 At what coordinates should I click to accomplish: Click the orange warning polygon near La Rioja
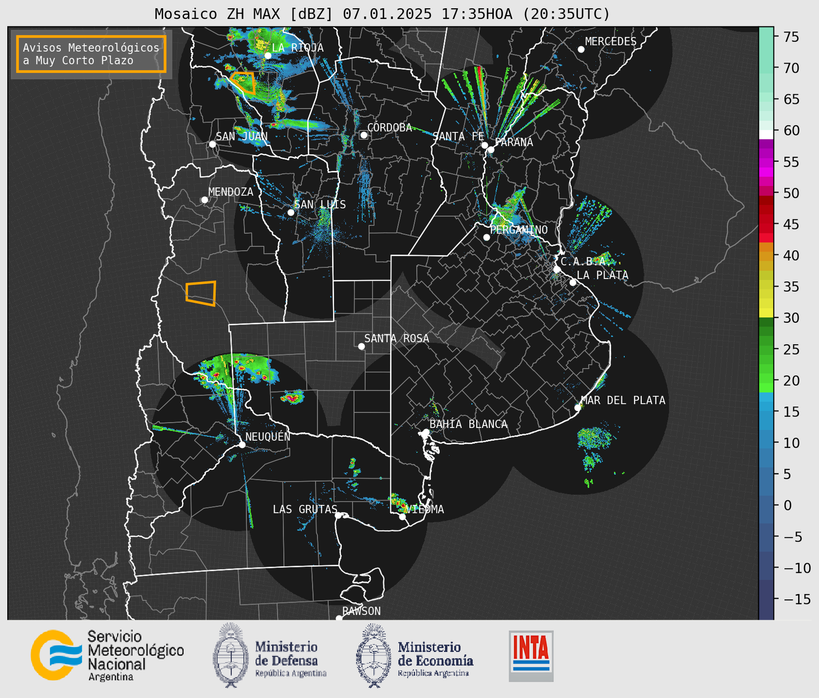tap(243, 83)
